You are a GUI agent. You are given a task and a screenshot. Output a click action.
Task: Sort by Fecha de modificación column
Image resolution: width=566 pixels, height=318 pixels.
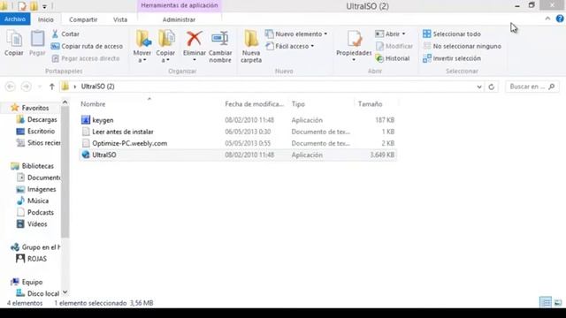[x=255, y=104]
